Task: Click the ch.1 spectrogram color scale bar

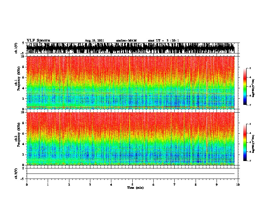Action: click(x=245, y=87)
